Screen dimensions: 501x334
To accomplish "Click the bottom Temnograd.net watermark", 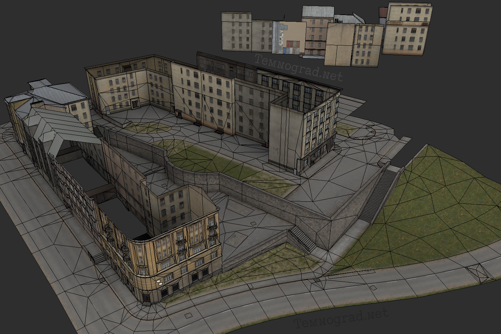I will [341, 319].
